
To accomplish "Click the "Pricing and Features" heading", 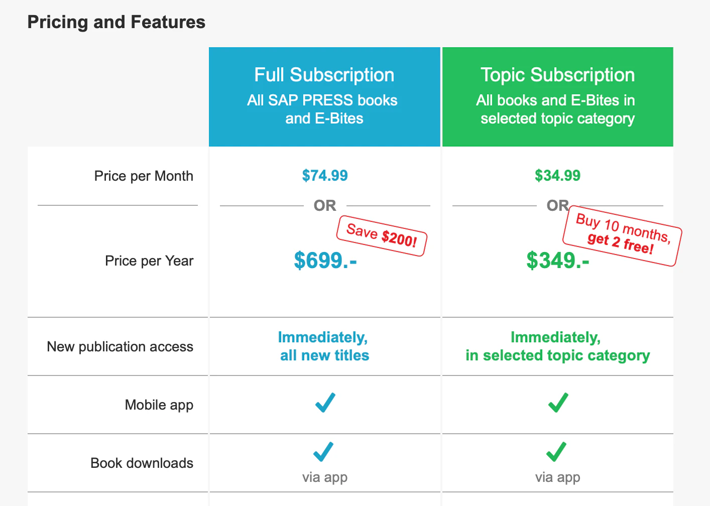I will click(x=116, y=22).
